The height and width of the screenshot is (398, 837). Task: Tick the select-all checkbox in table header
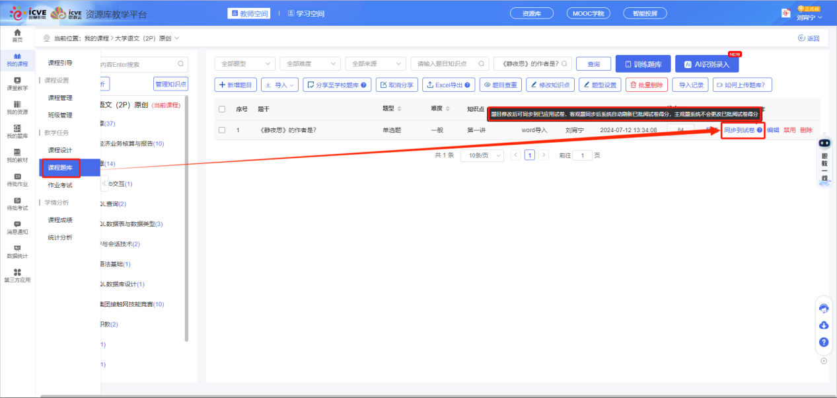222,109
